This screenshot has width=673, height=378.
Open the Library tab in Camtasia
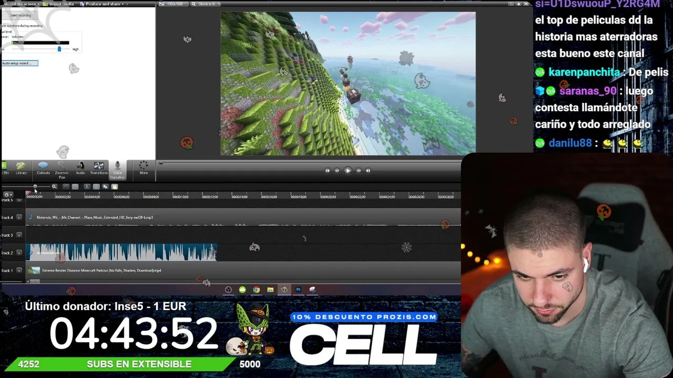(21, 168)
